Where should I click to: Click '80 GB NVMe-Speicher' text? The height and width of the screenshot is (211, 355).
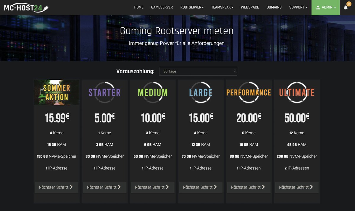[x=249, y=156]
